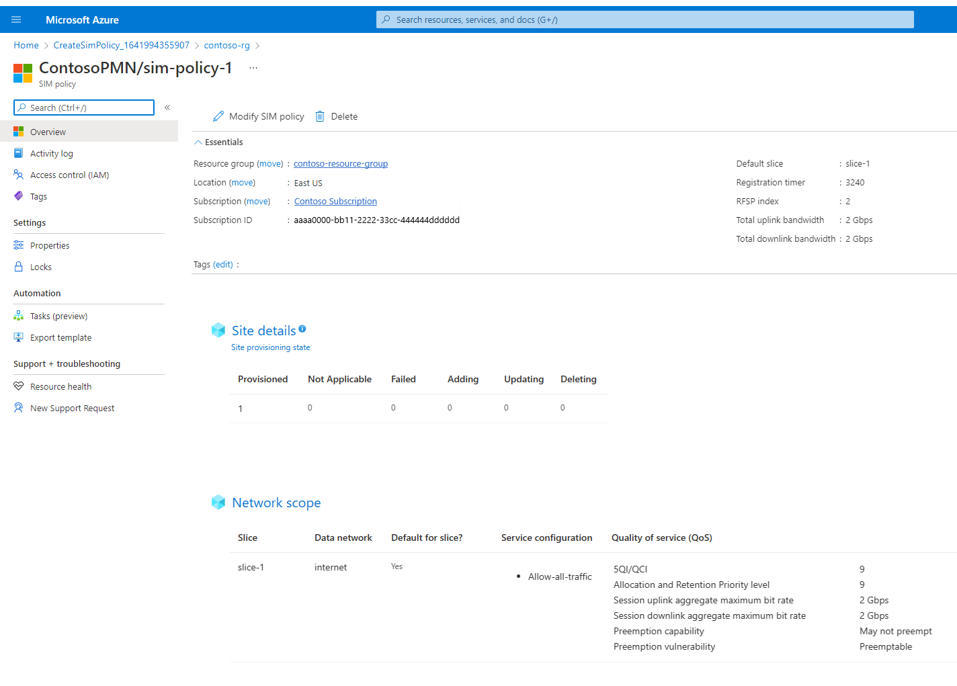Viewport: 957px width, 686px height.
Task: Open Contoso Subscription link
Action: (335, 201)
